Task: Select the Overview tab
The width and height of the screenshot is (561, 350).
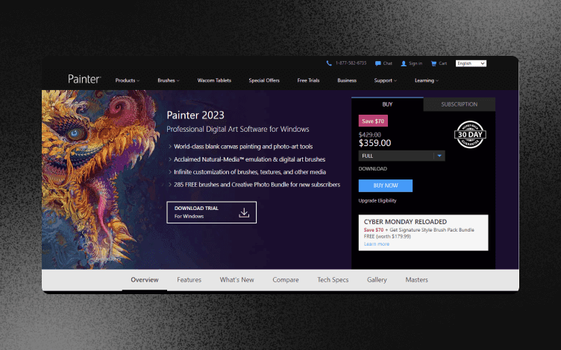Action: [145, 280]
